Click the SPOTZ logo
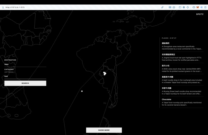The height and width of the screenshot is (135, 208). pos(200,14)
